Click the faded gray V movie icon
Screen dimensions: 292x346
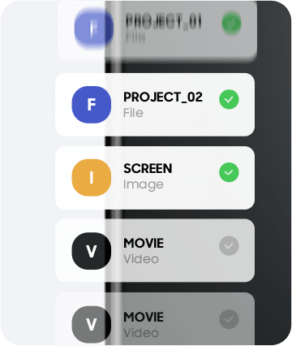coord(92,324)
